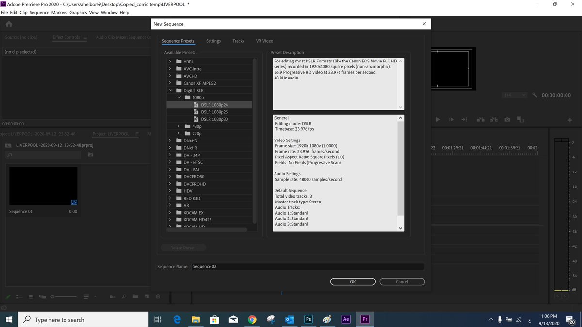Expand the ARRI preset folder
Image resolution: width=582 pixels, height=327 pixels.
click(170, 62)
